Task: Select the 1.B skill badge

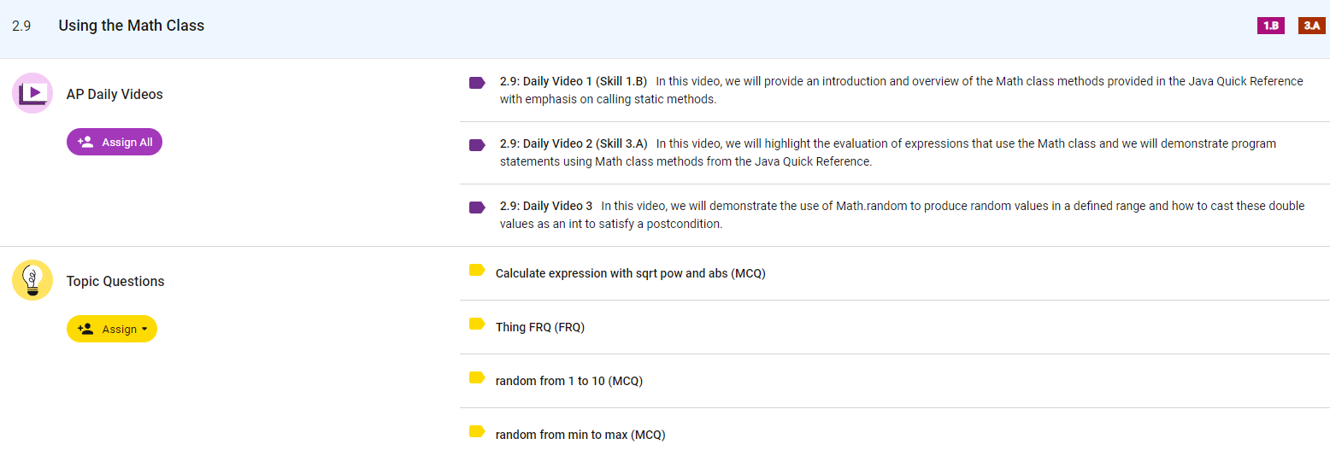Action: [1270, 26]
